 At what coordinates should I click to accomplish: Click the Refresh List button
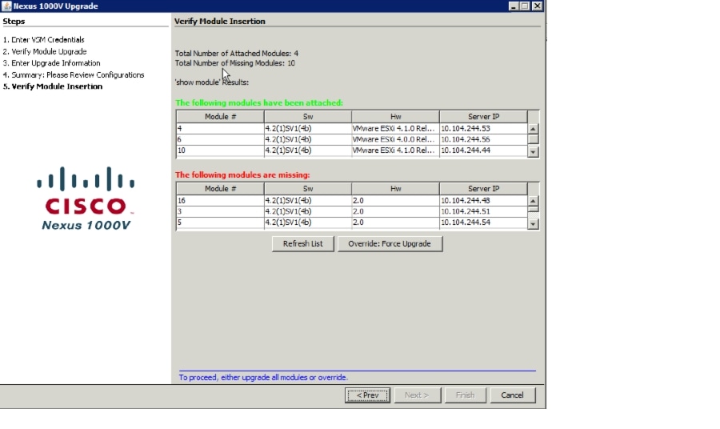pos(302,243)
